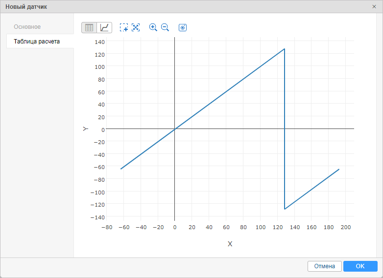The image size is (383, 278).
Task: Zoom in on the chart
Action: tap(153, 27)
